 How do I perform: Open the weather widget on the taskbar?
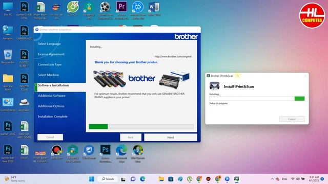(15, 179)
